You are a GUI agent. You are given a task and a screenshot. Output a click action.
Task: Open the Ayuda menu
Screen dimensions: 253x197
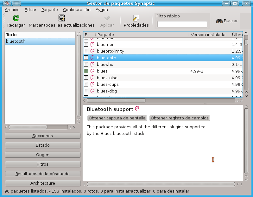[102, 10]
